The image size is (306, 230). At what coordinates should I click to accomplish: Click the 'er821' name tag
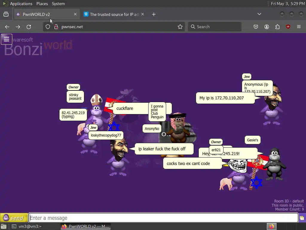click(x=216, y=150)
